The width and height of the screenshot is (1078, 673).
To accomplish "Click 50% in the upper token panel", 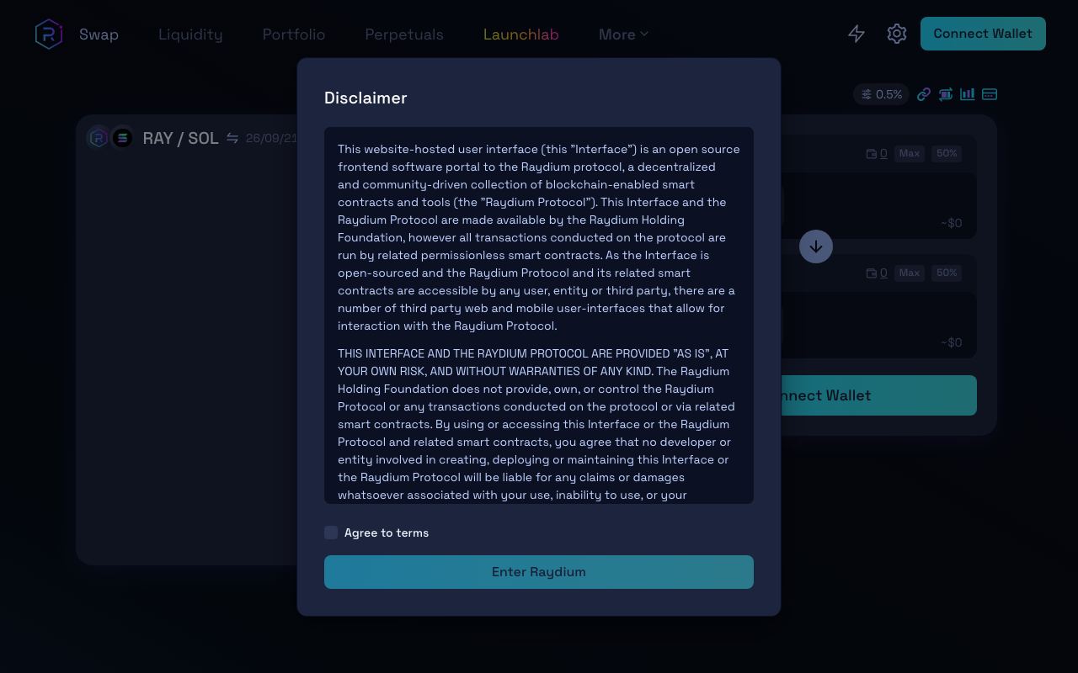I will (947, 153).
